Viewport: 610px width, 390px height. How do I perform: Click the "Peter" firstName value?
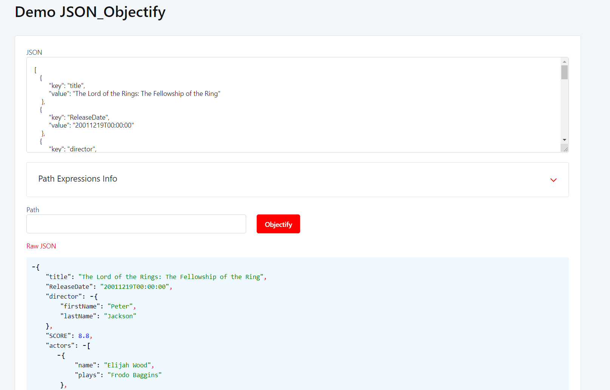coord(120,307)
